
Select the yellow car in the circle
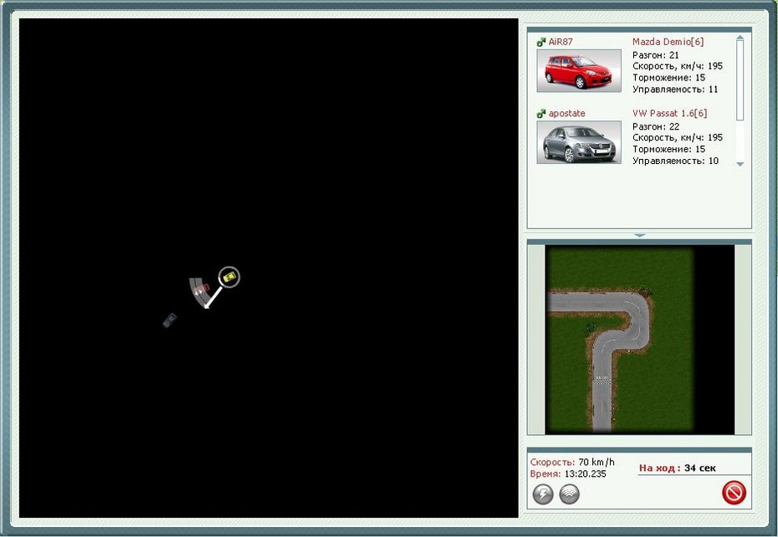(228, 277)
